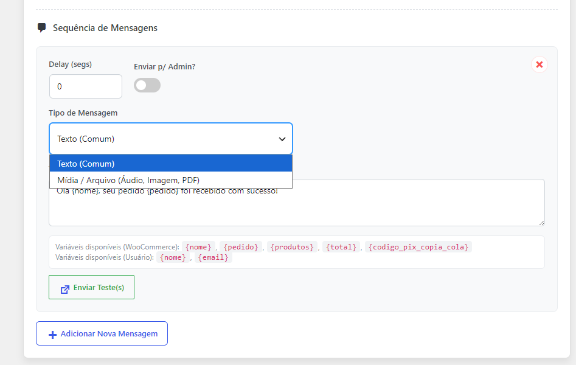
Task: Click the {email} variable tag
Action: pos(213,257)
